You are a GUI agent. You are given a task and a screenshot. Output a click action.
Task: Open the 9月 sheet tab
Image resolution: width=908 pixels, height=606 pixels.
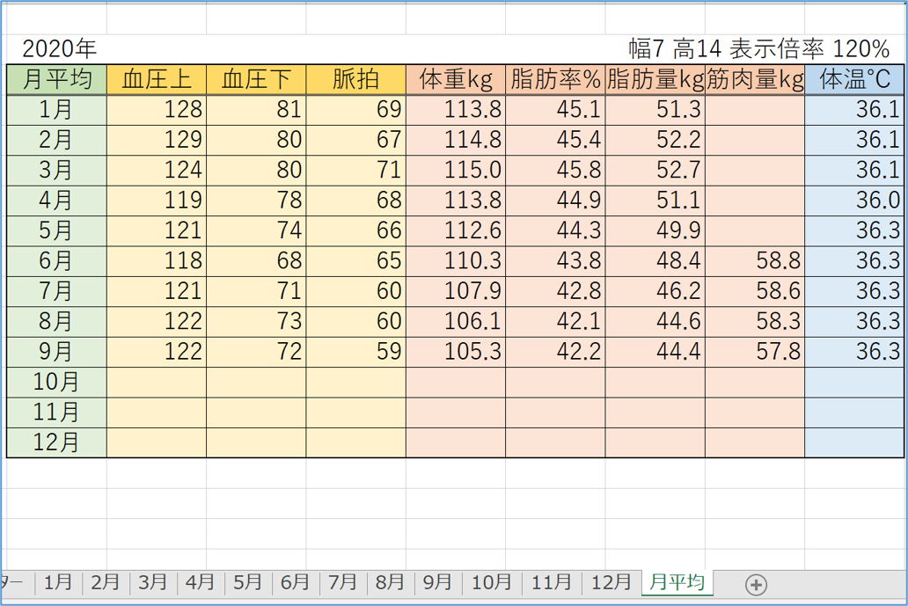click(438, 582)
